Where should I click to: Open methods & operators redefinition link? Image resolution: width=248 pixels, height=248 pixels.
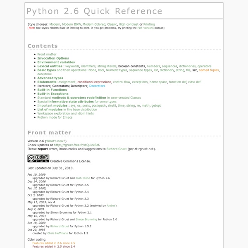[x=79, y=98]
